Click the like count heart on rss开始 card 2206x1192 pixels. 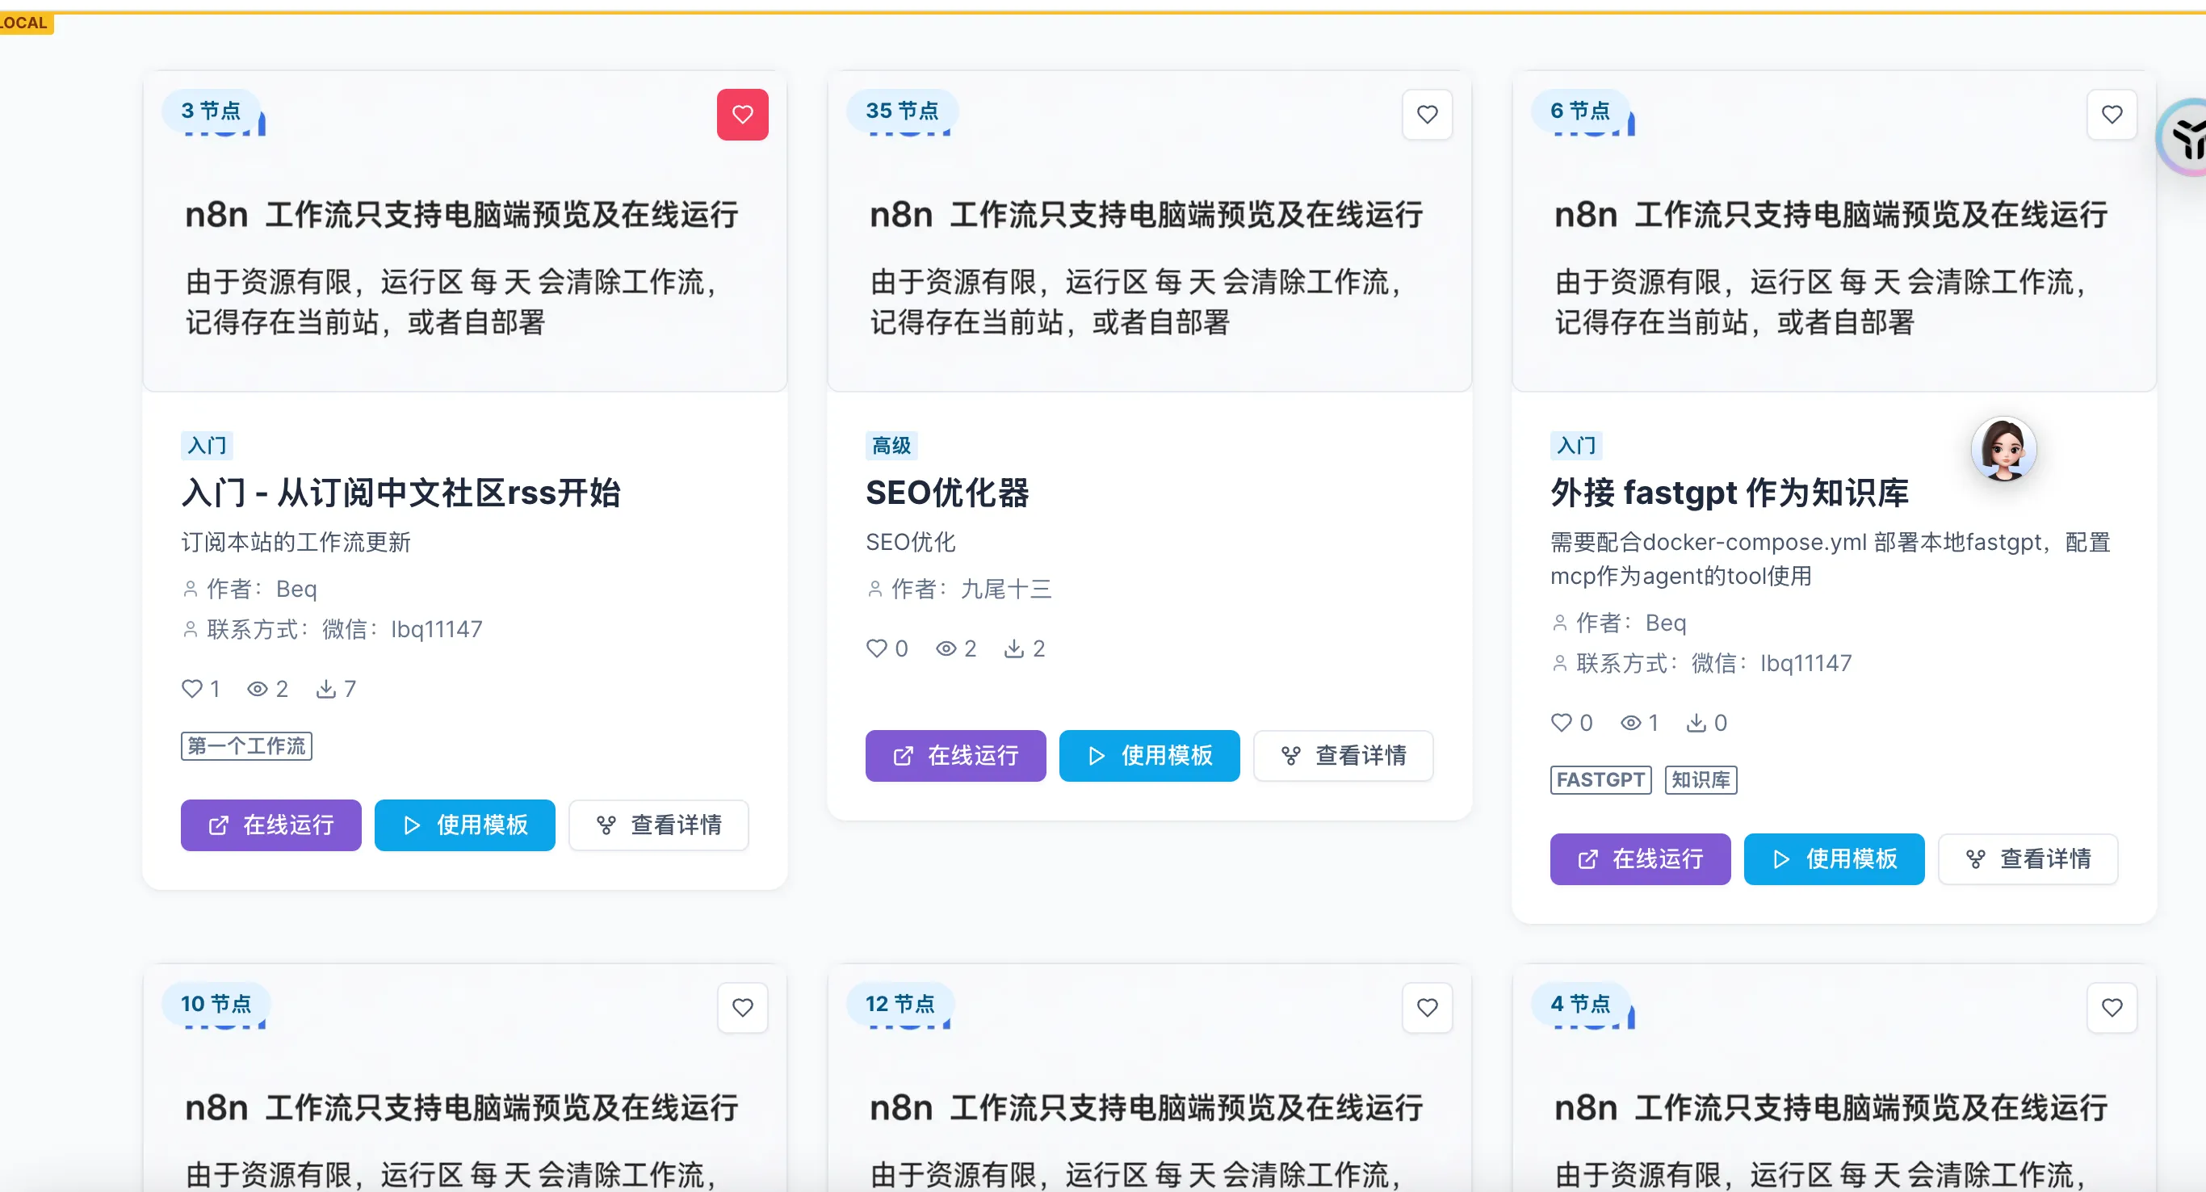click(x=192, y=689)
